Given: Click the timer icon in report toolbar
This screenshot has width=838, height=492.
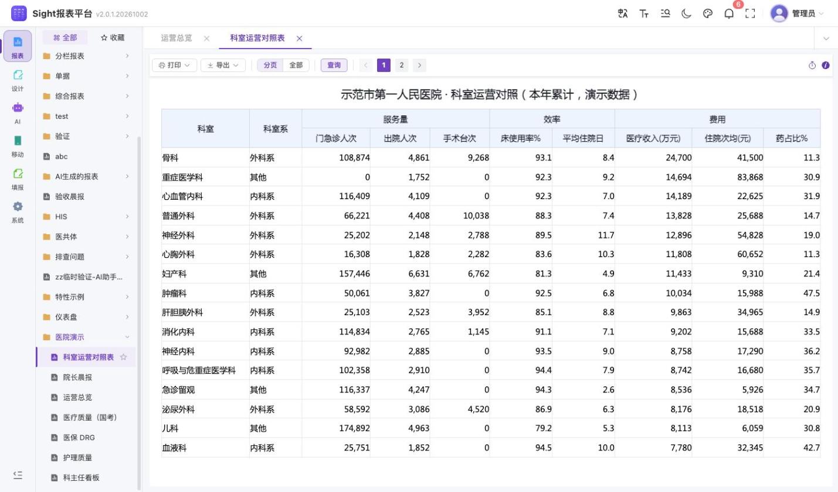Looking at the screenshot, I should (x=812, y=65).
